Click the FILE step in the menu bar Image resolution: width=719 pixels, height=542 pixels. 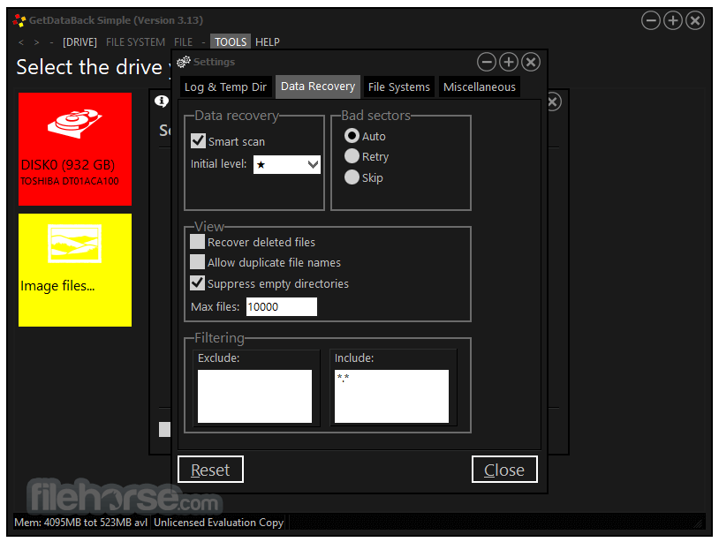[183, 42]
